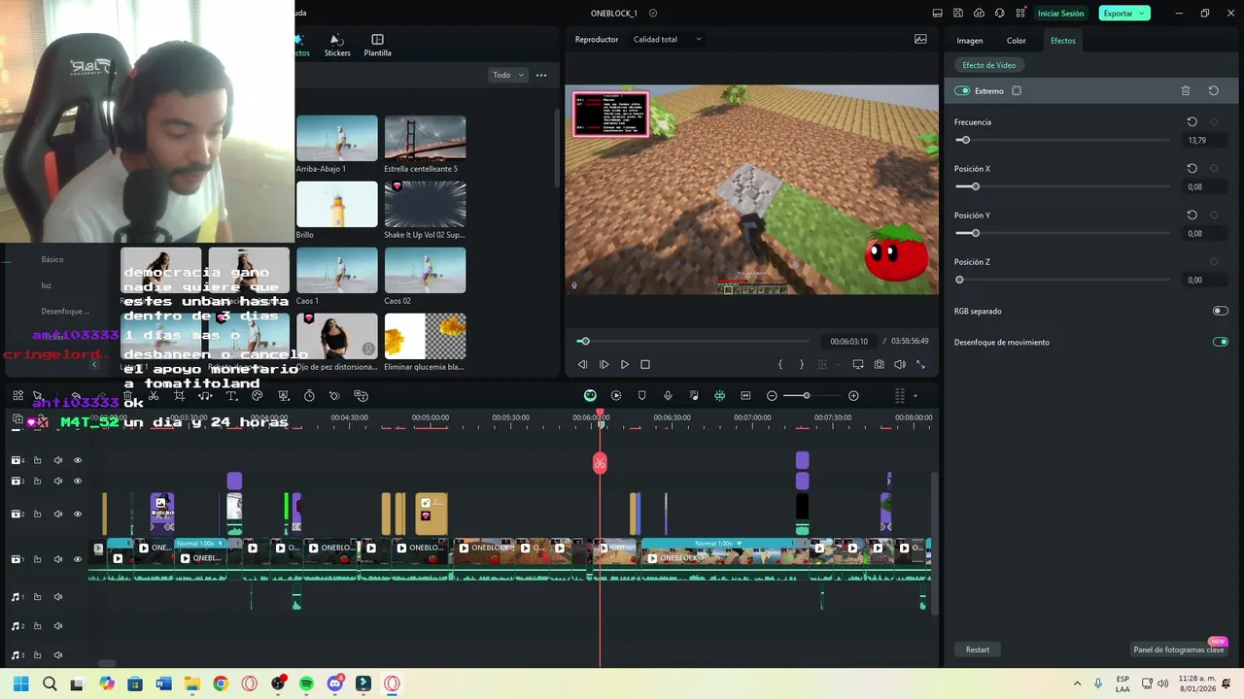Zoom out the timeline with the minus icon
This screenshot has height=699, width=1244.
click(772, 396)
